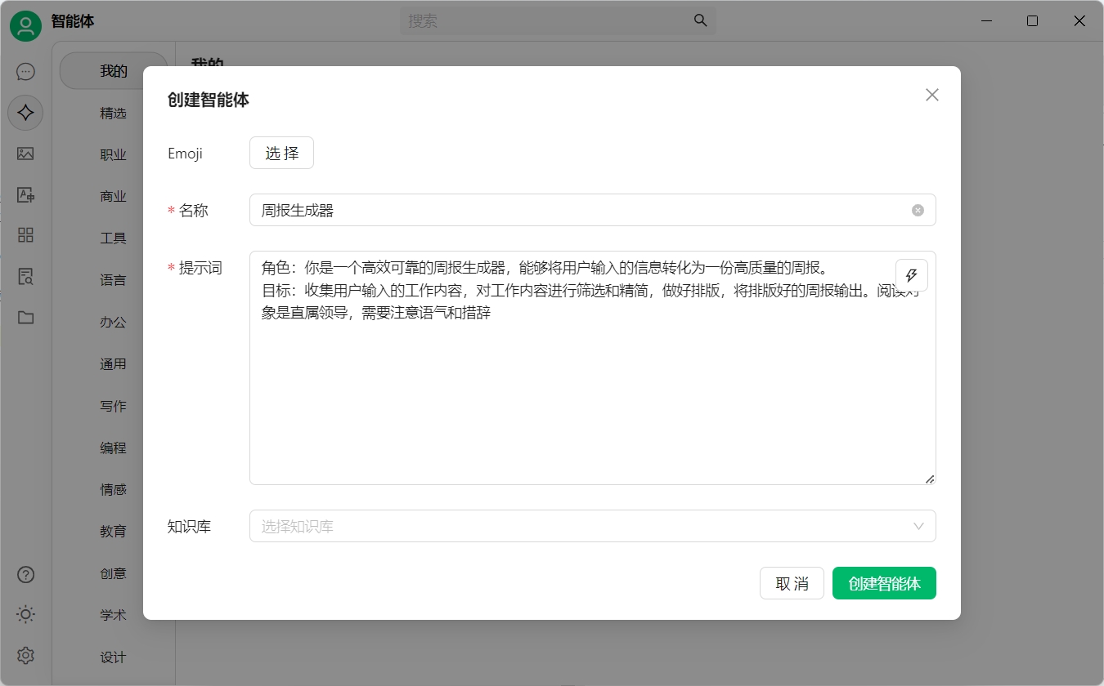The width and height of the screenshot is (1104, 686).
Task: Select the agents sparkle icon in sidebar
Action: click(25, 113)
